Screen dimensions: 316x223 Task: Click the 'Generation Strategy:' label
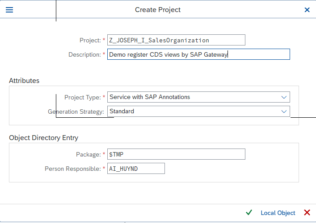76,111
